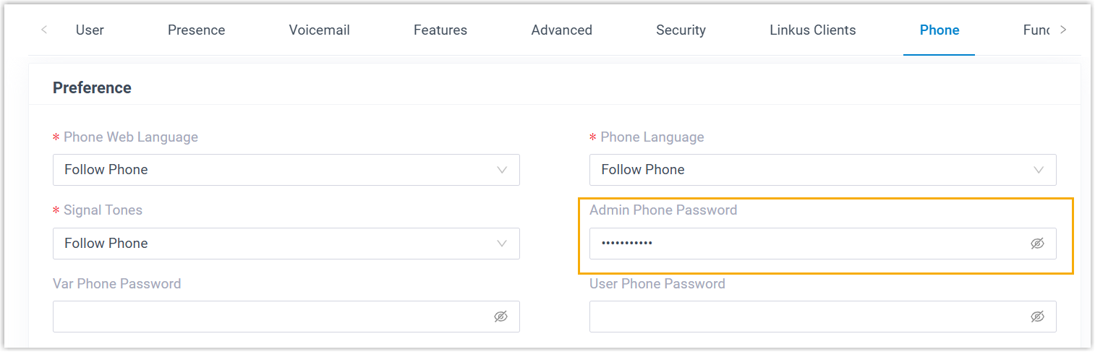Switch to the Security tab
Viewport: 1095px width, 352px height.
click(x=681, y=30)
